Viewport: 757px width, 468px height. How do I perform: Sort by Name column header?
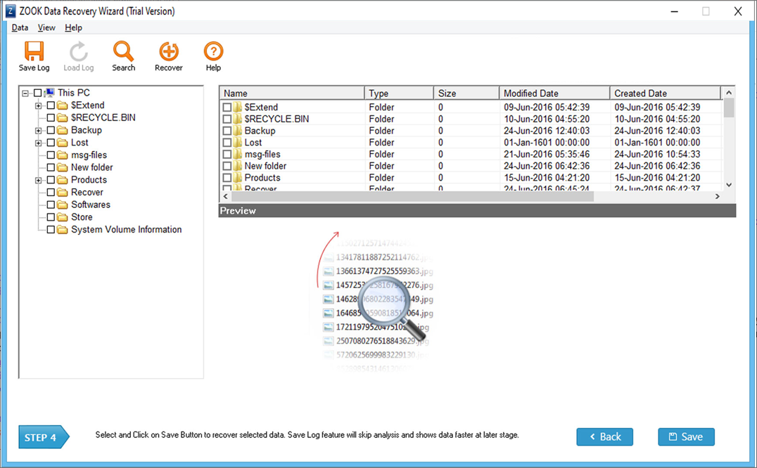coord(291,93)
